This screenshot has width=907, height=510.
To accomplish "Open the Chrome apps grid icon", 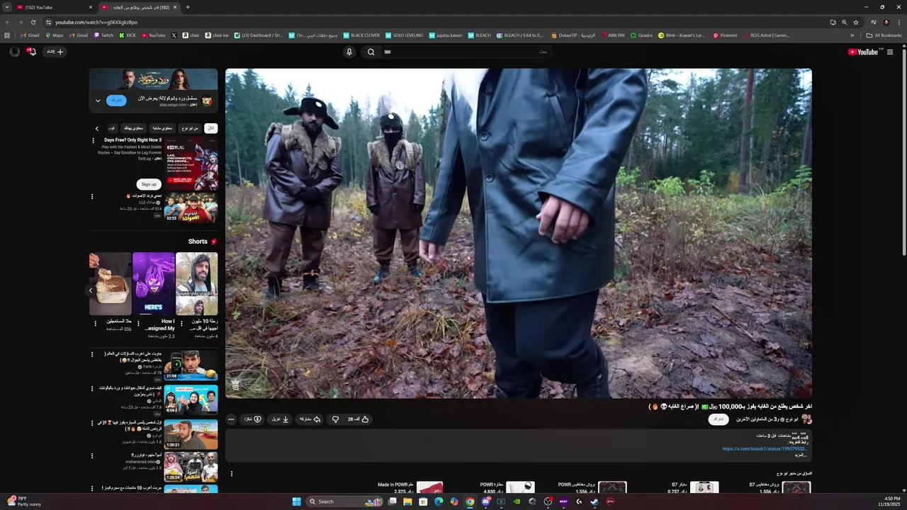I will (x=7, y=35).
